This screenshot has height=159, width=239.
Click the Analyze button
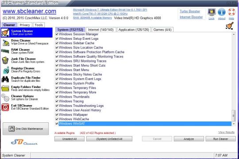tap(189, 139)
